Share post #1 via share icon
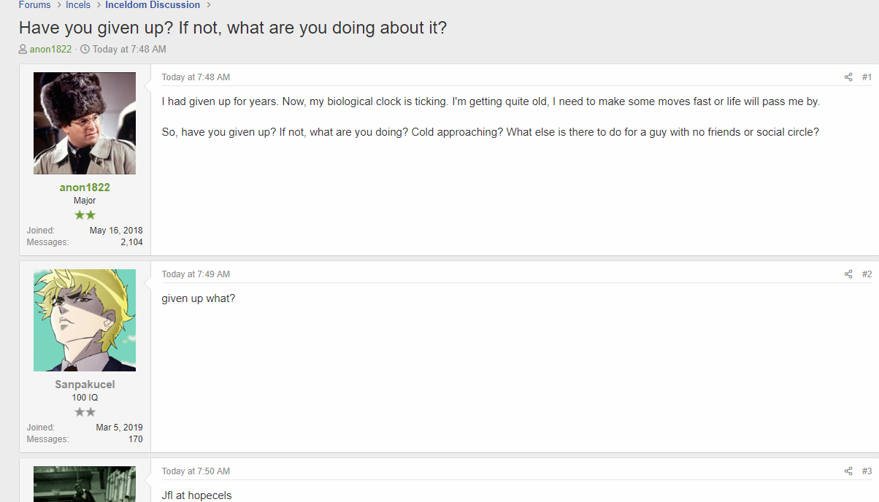Screen dimensions: 879x502 [x=848, y=77]
